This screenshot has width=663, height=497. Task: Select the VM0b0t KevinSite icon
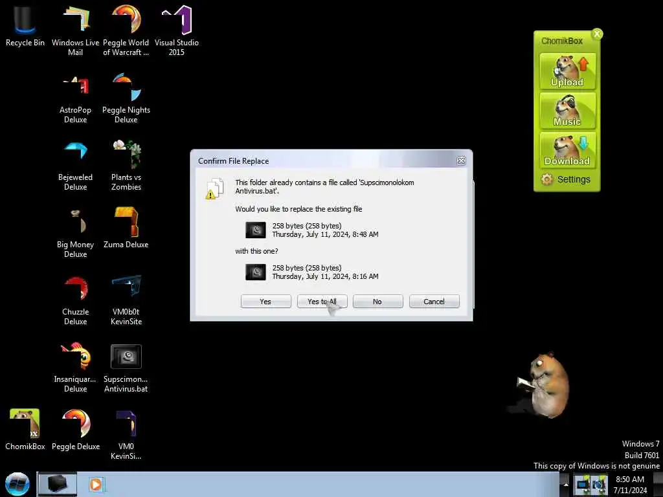pos(126,300)
